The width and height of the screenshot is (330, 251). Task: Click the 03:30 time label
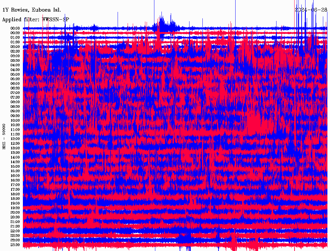(x=15, y=60)
